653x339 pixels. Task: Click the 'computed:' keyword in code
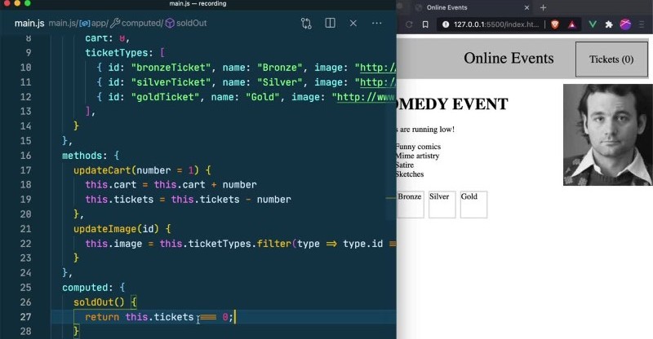(x=87, y=288)
